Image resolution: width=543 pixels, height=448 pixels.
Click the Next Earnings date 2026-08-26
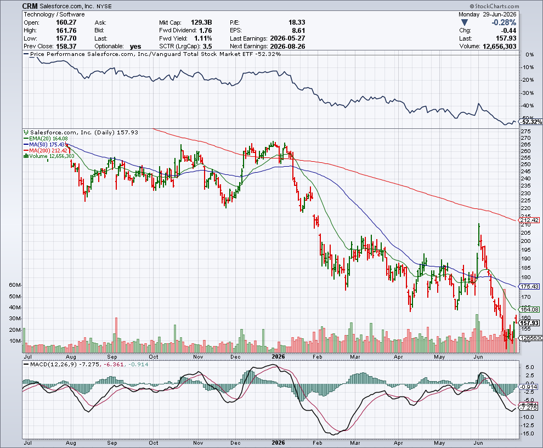(x=287, y=47)
